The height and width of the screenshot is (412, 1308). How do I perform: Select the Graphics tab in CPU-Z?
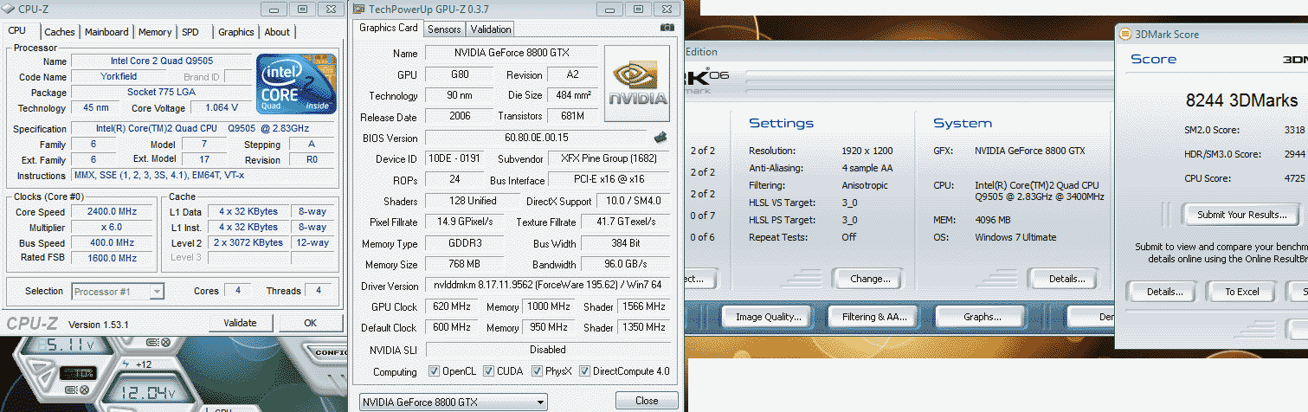236,32
